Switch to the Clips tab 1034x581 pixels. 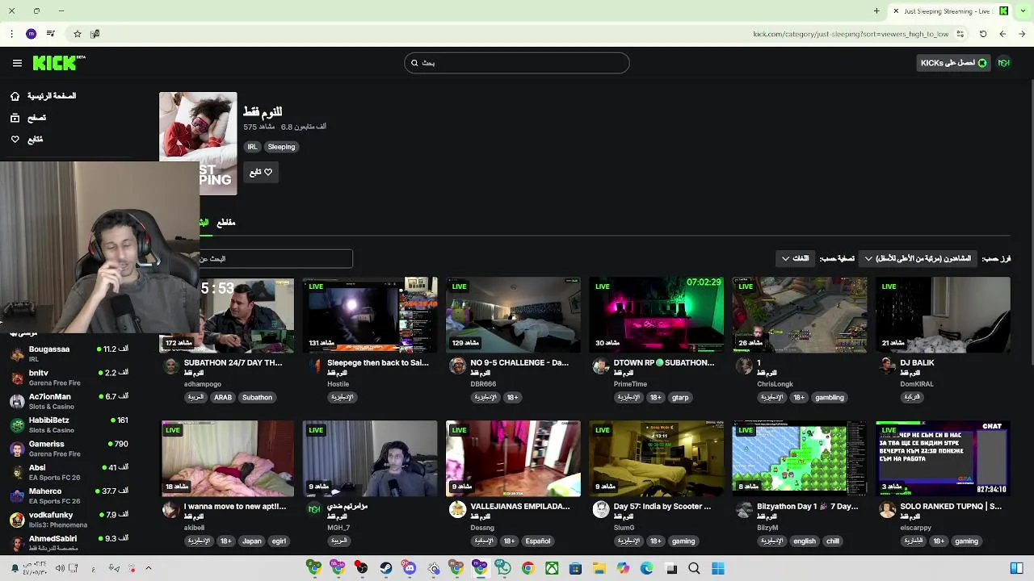click(226, 223)
